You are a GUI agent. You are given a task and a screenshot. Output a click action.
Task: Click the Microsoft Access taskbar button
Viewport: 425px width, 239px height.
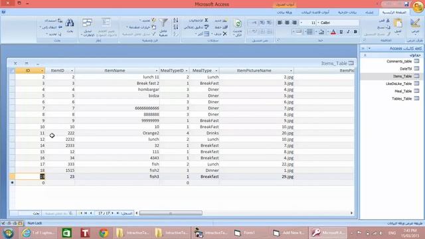(x=327, y=233)
